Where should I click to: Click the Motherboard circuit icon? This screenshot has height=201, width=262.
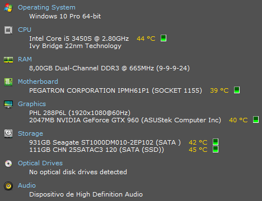[x=8, y=82]
